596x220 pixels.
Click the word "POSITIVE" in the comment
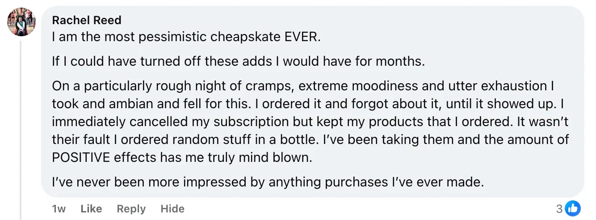pyautogui.click(x=80, y=157)
